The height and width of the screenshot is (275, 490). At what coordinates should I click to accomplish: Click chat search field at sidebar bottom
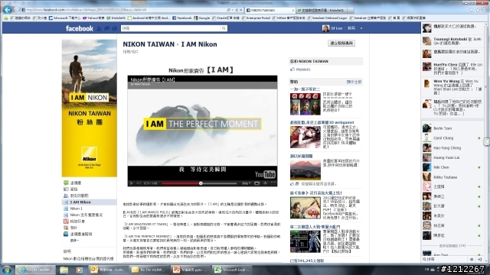pyautogui.click(x=444, y=259)
